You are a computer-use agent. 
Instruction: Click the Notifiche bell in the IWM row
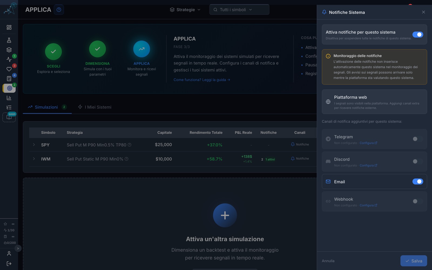coord(300,158)
